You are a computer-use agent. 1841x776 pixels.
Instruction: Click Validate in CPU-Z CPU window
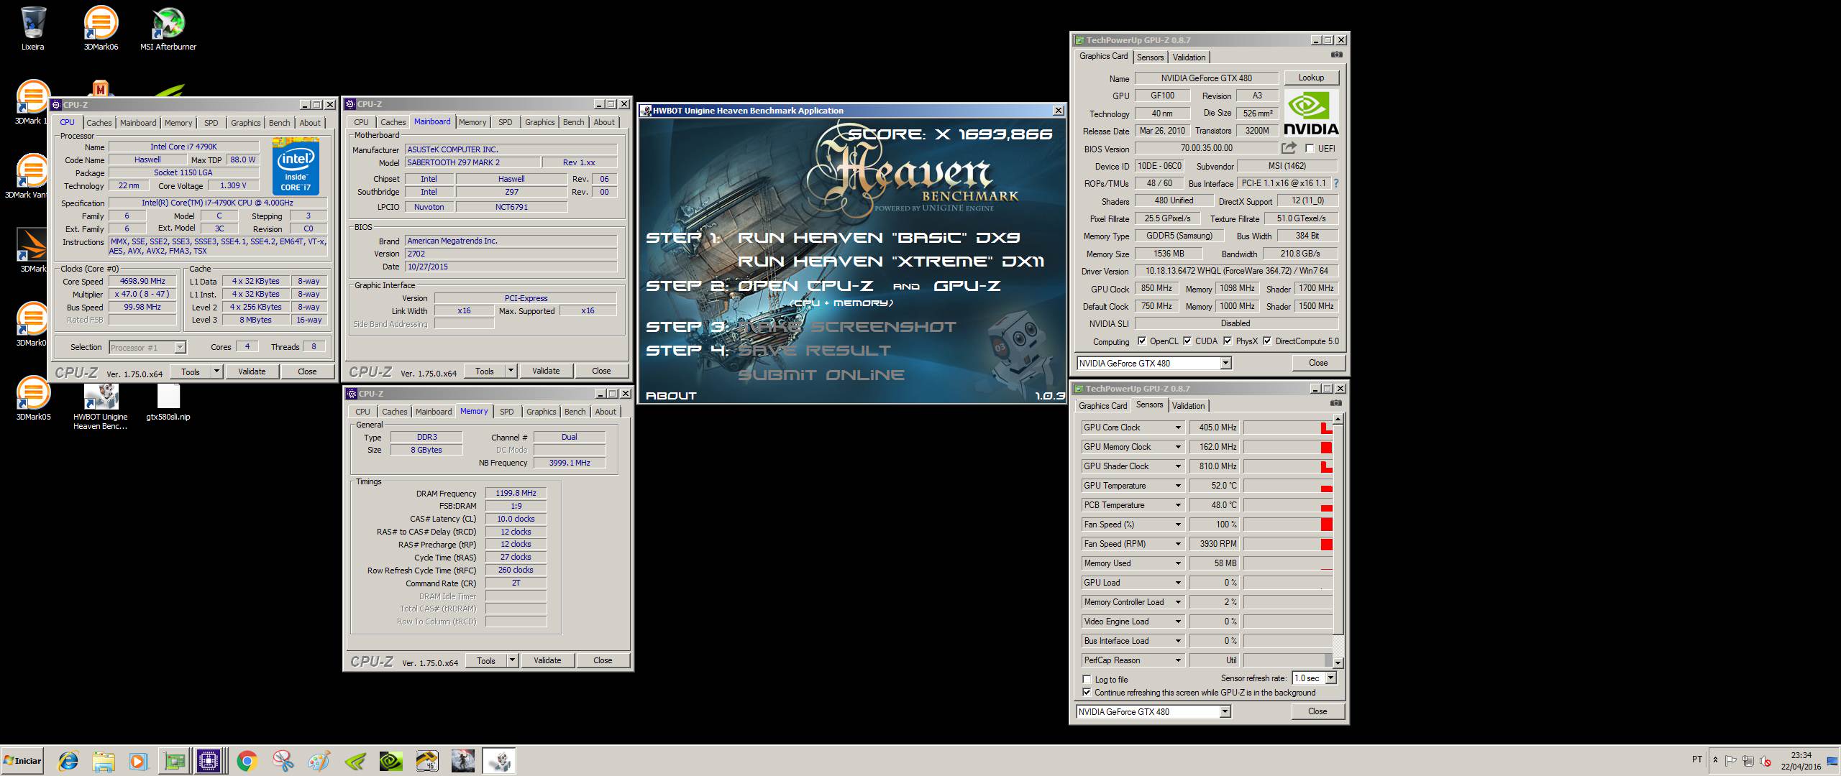point(252,371)
